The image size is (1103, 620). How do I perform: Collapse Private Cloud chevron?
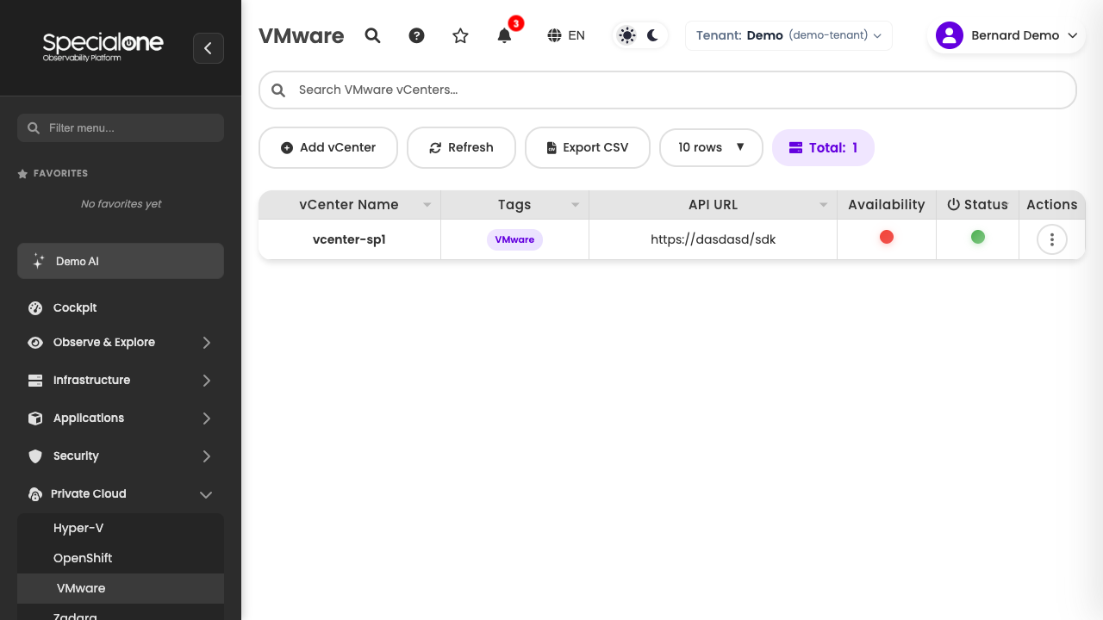click(206, 494)
